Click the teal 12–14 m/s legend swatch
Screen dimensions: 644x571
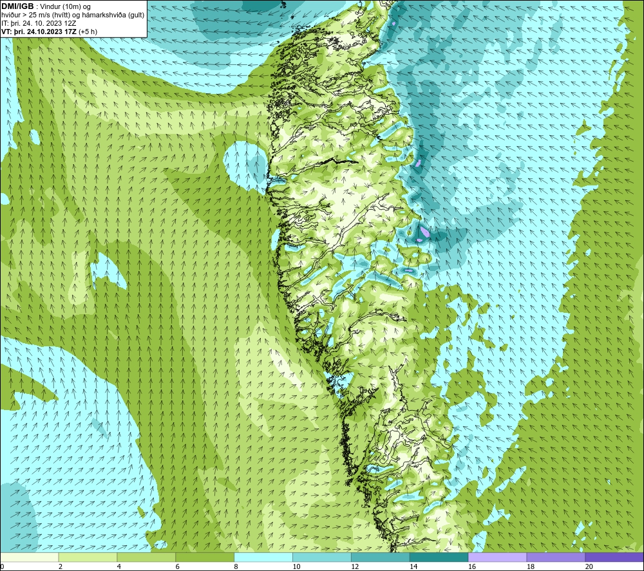[x=381, y=557]
